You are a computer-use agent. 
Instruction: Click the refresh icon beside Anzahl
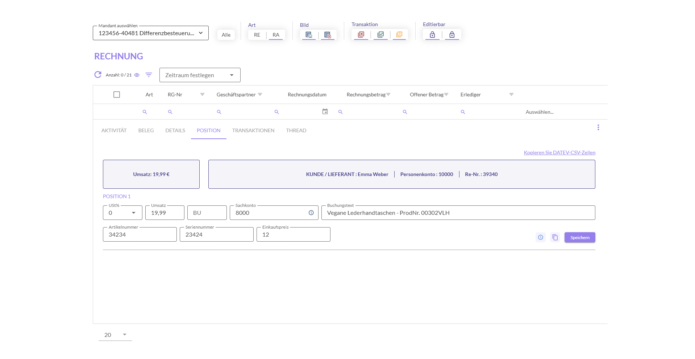coord(98,75)
